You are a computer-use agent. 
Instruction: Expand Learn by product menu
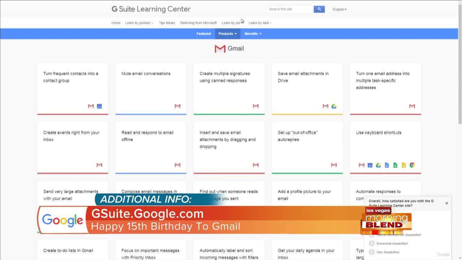(139, 23)
